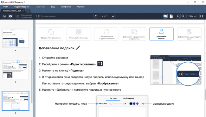The image size is (206, 117).
Task: Click the zoom in magnifier icon
Action: (183, 16)
